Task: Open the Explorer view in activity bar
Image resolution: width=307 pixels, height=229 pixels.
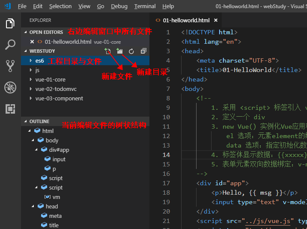Action: click(x=10, y=24)
